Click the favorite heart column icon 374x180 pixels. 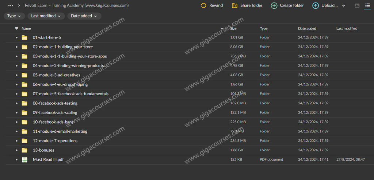point(16,28)
